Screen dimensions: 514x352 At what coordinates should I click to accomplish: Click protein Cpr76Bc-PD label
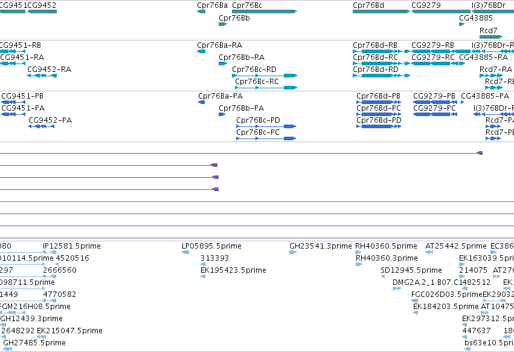click(x=258, y=120)
